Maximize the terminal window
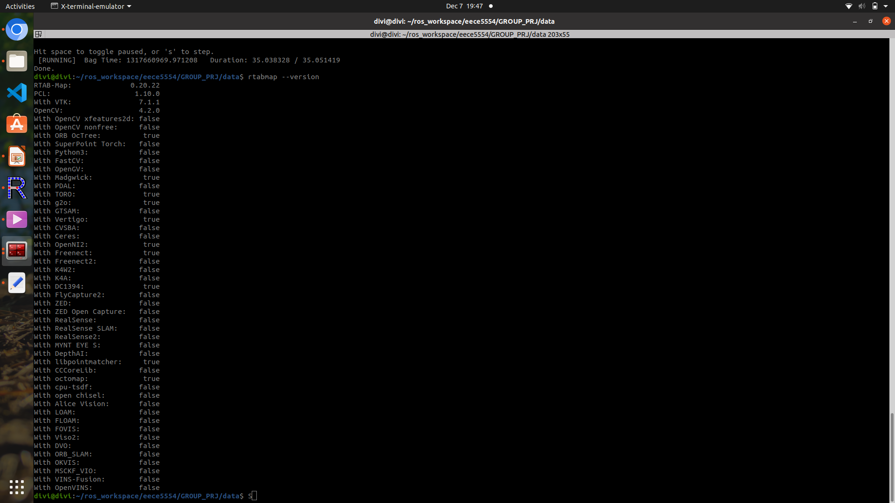The image size is (895, 503). point(870,21)
